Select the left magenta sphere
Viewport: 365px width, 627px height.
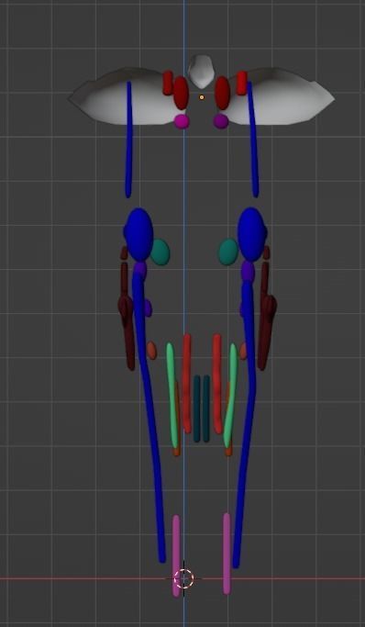point(182,121)
